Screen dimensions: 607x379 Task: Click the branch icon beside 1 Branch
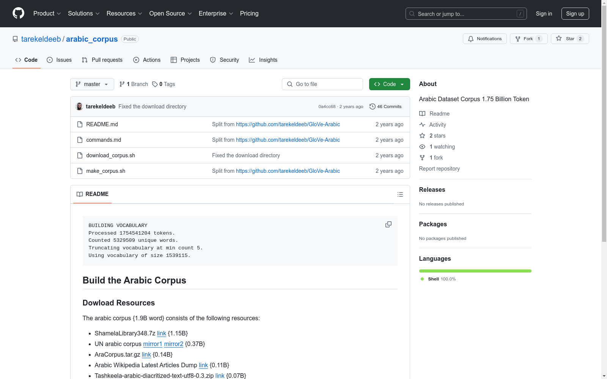[x=122, y=84]
